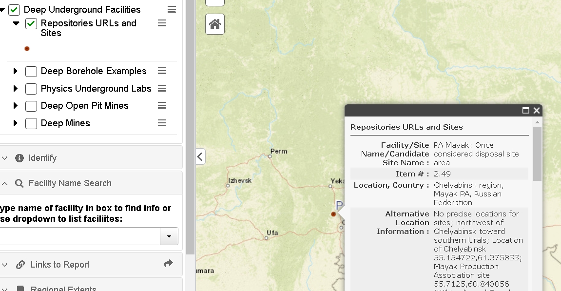Open Physics Underground Labs options menu
Screen dimensions: 561x291
click(162, 88)
